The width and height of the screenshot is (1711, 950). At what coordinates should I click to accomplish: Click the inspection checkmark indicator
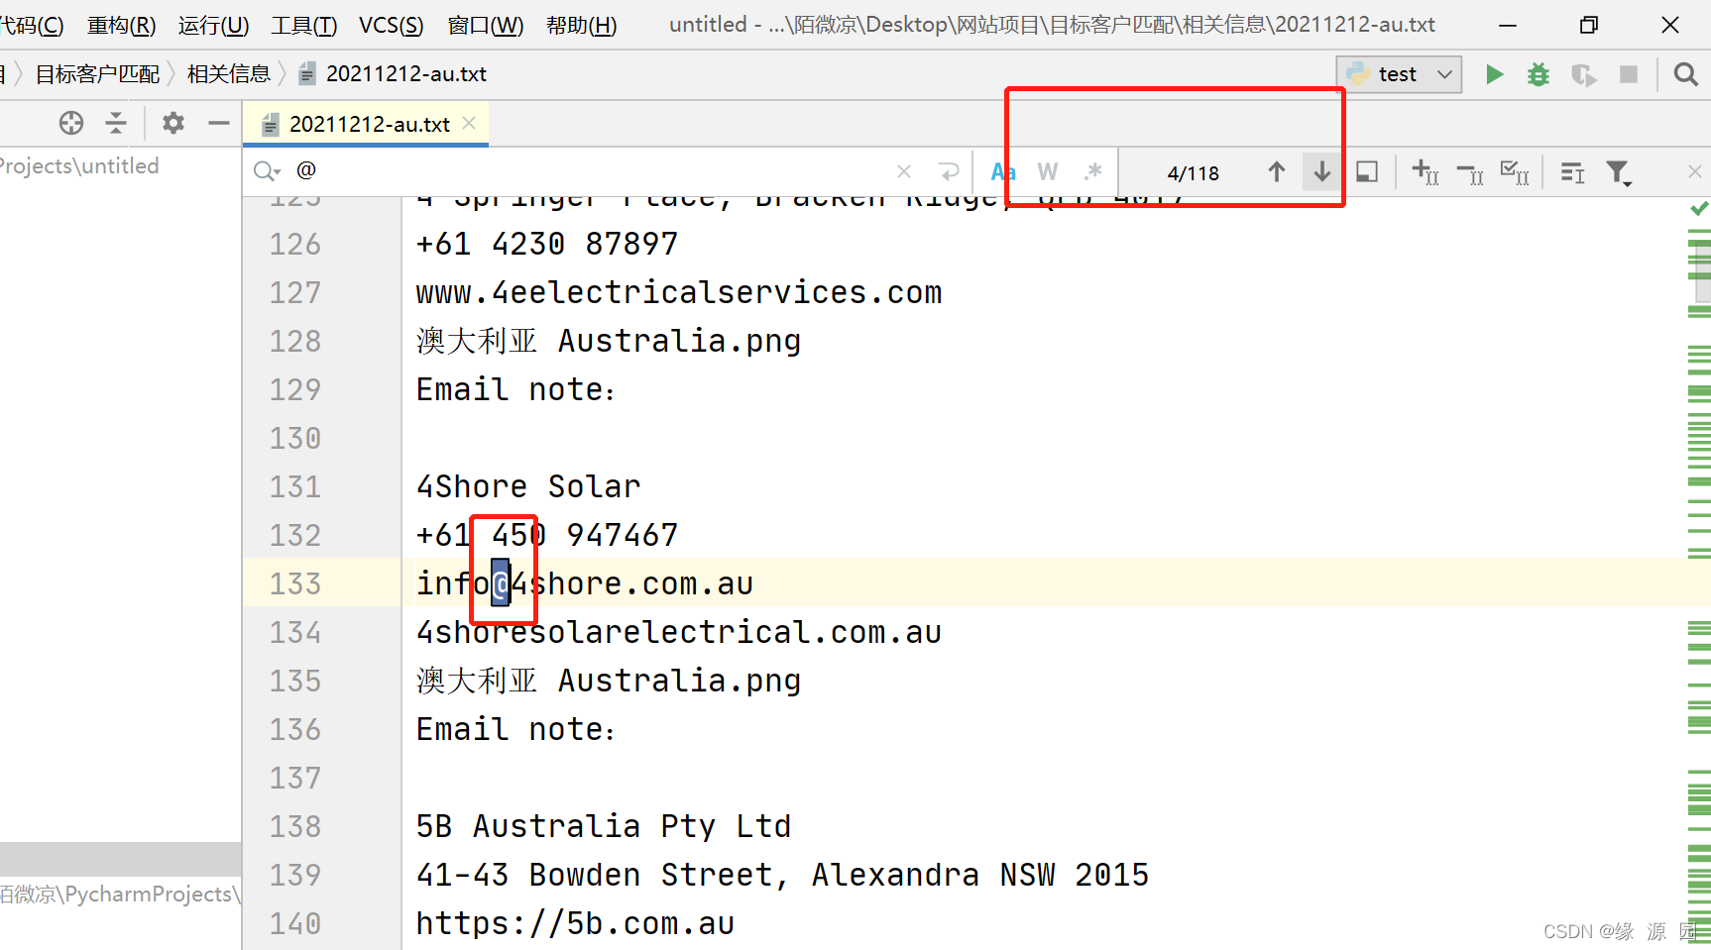tap(1699, 208)
